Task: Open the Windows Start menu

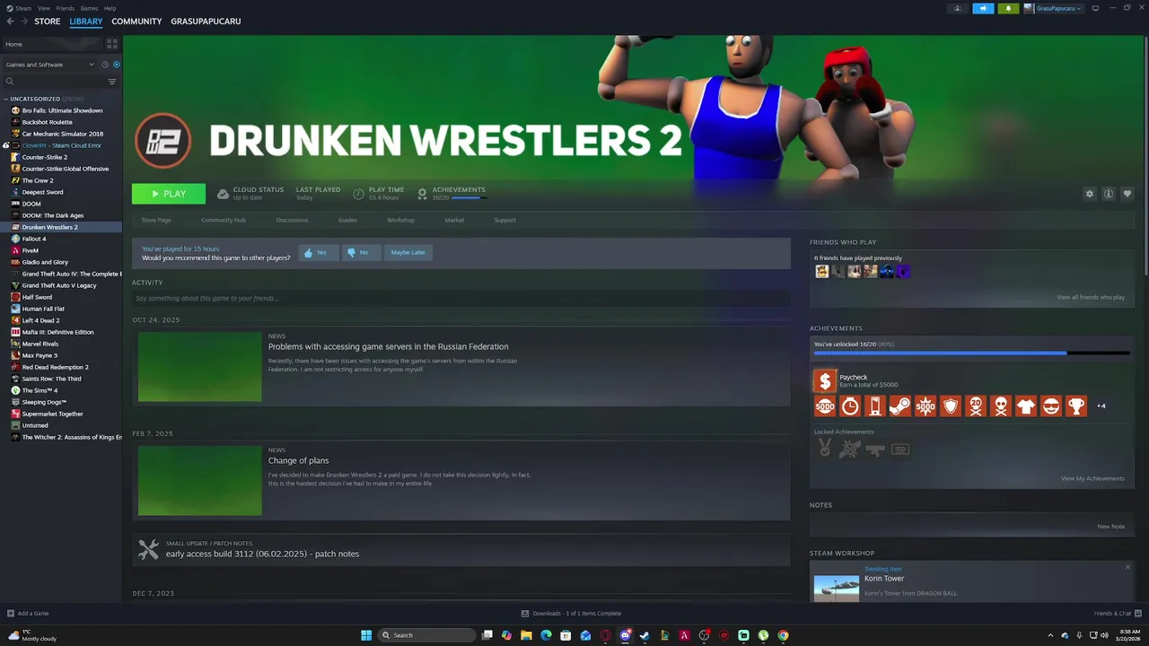Action: point(366,635)
